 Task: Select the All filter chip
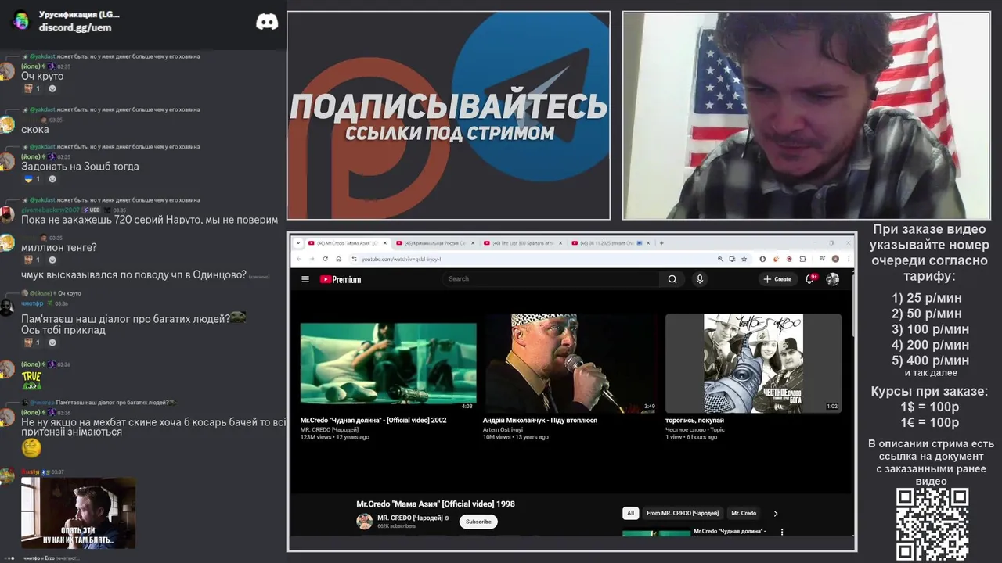[630, 513]
